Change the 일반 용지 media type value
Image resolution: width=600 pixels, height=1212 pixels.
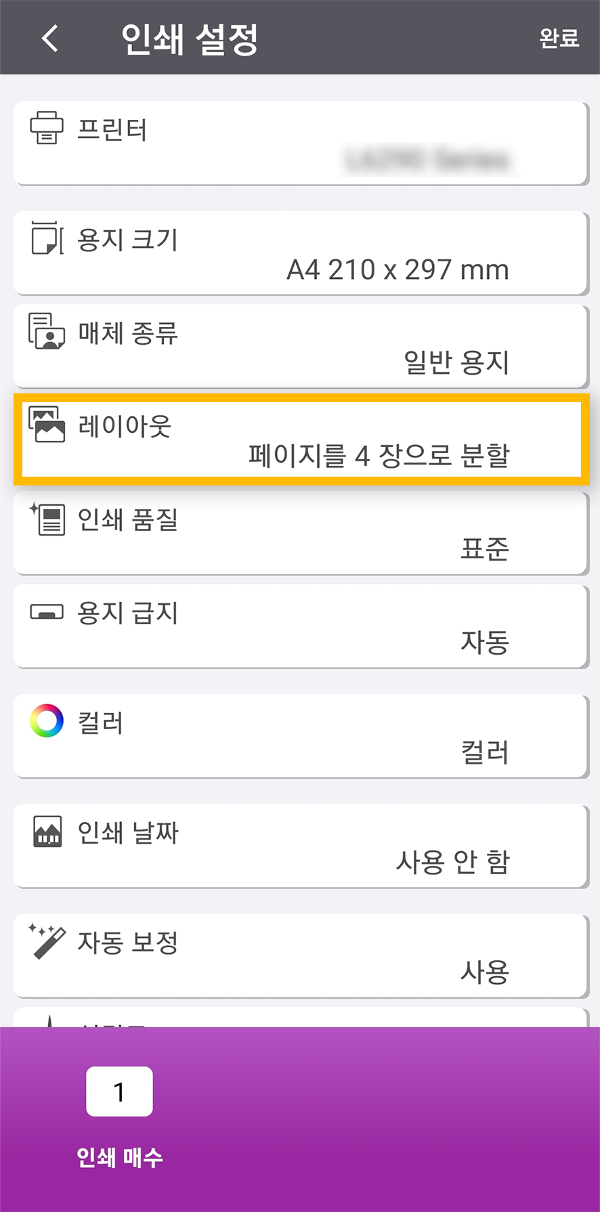point(456,362)
